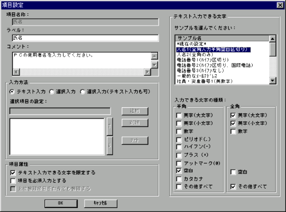Select 社員・資産番号1(英数字) sample
The image size is (286, 212).
coord(204,81)
